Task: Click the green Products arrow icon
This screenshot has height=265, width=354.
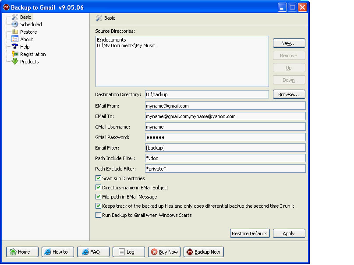Action: click(15, 62)
